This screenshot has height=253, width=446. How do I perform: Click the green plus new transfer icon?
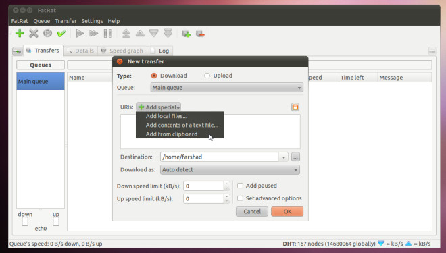(20, 34)
